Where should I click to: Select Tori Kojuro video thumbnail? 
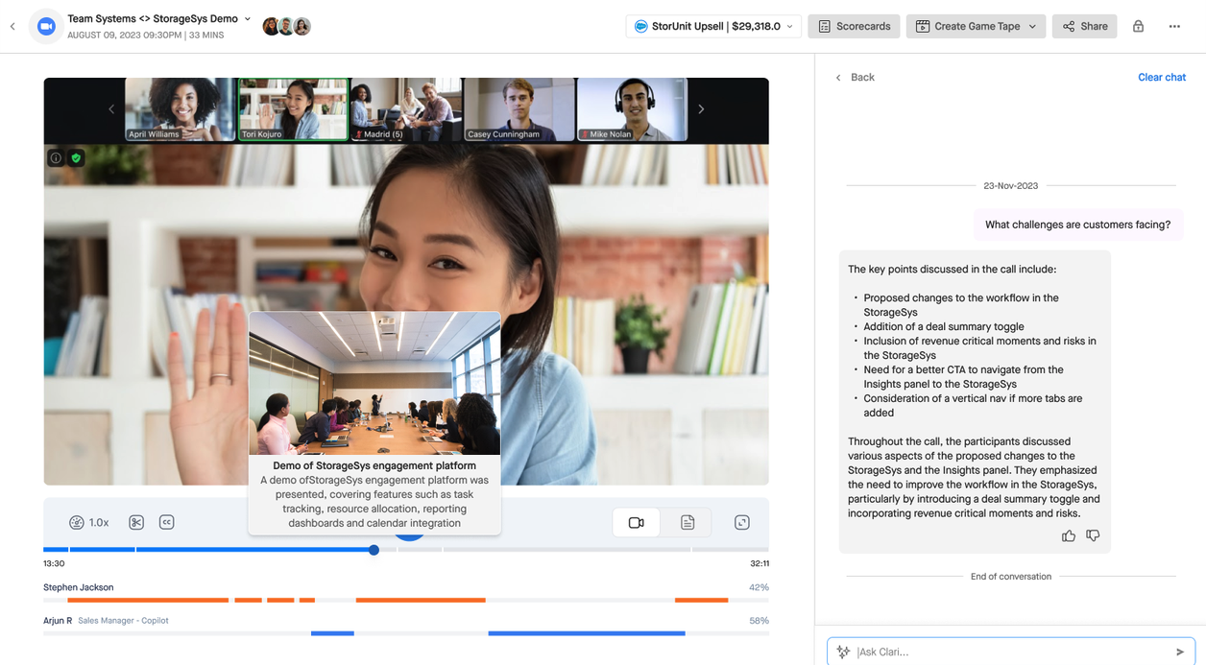[293, 109]
